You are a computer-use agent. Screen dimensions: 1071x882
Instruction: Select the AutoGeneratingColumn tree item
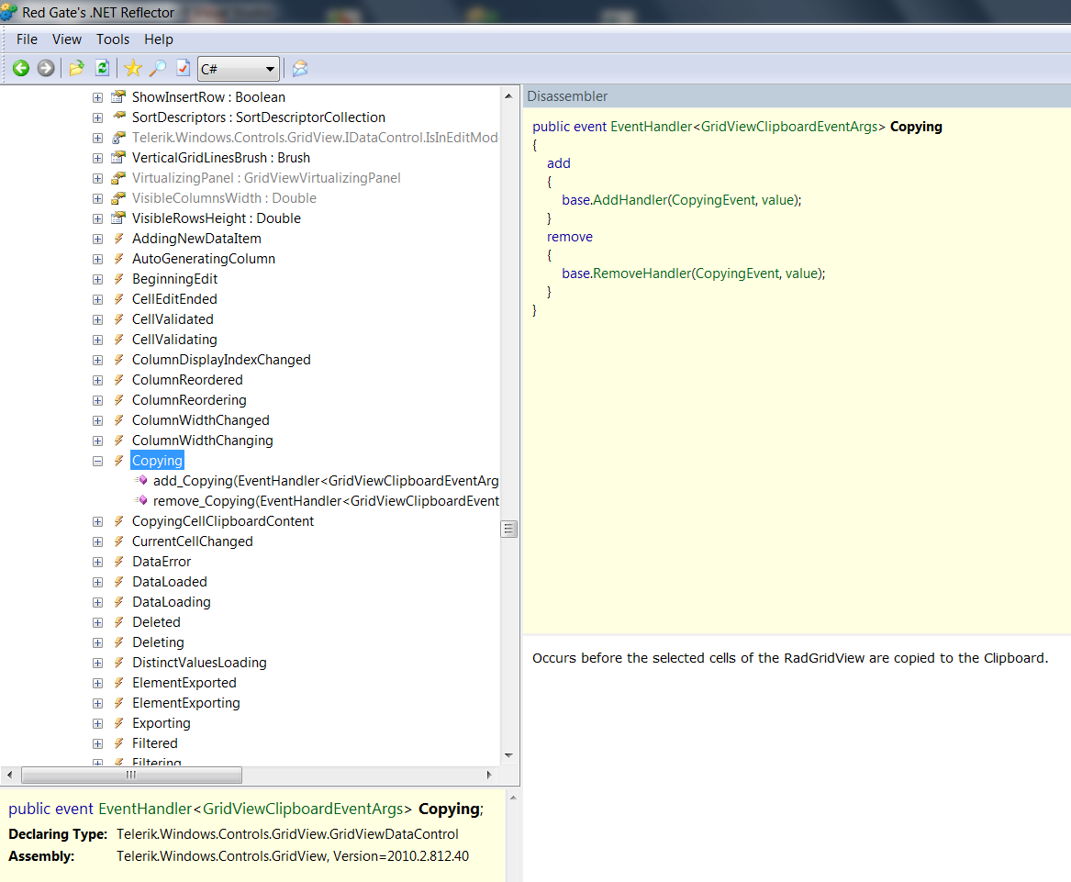tap(204, 259)
